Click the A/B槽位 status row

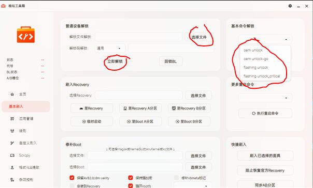coord(25,78)
